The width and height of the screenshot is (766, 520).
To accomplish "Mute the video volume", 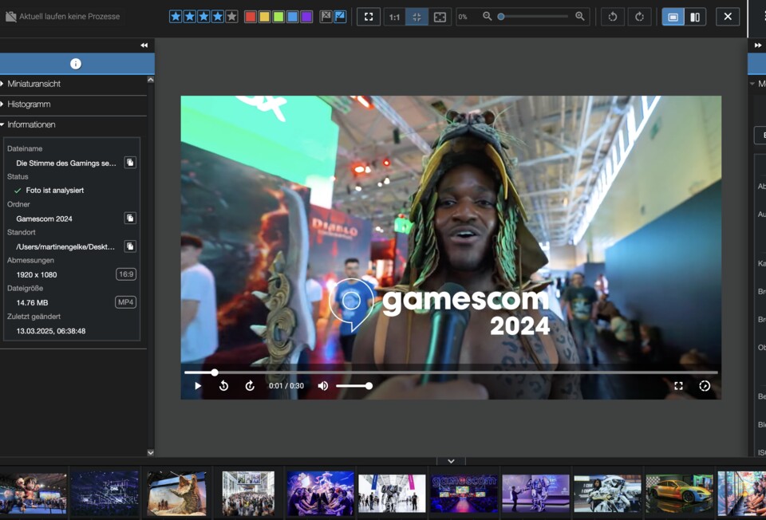I will point(322,385).
